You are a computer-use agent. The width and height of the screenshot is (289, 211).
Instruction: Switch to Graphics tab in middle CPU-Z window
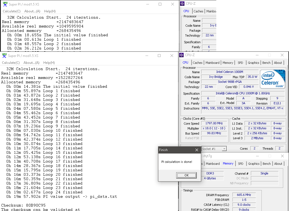tap(253, 63)
